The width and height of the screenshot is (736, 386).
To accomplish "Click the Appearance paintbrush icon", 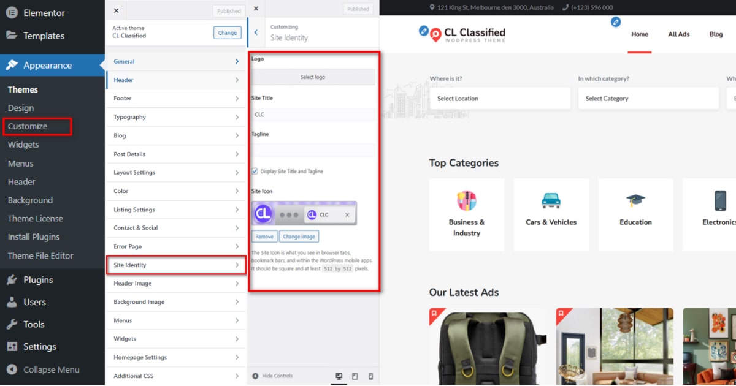I will pos(12,65).
